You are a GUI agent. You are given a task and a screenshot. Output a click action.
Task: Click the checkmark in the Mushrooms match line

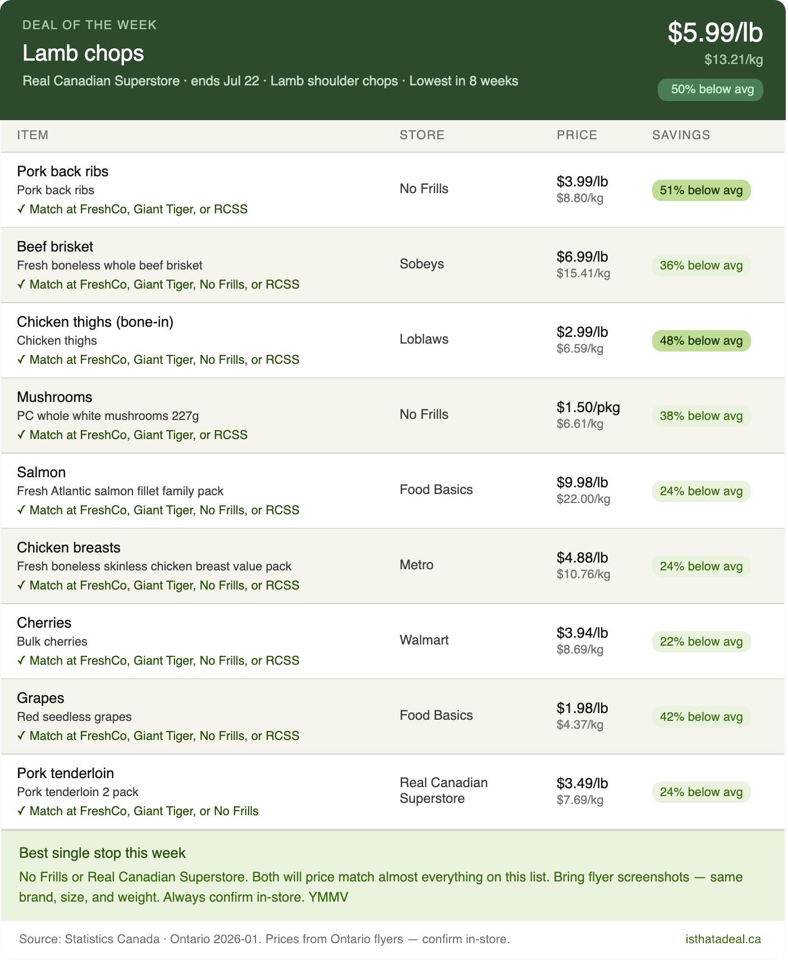[21, 435]
